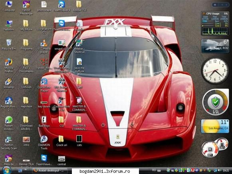Viewport: 232px width, 174px height.
Task: Launch the DAEMON Tools shortcut
Action: point(44,143)
